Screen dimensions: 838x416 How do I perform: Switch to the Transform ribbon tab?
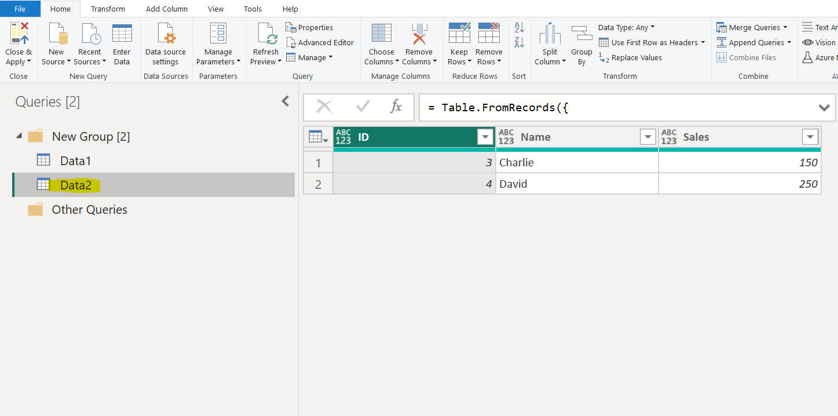108,9
